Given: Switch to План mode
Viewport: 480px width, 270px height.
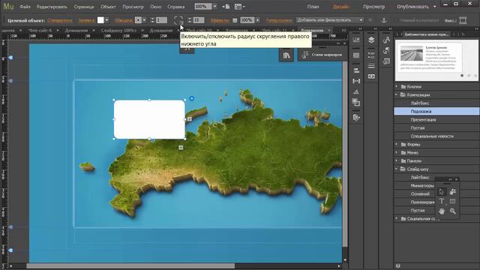Looking at the screenshot, I should pyautogui.click(x=313, y=7).
